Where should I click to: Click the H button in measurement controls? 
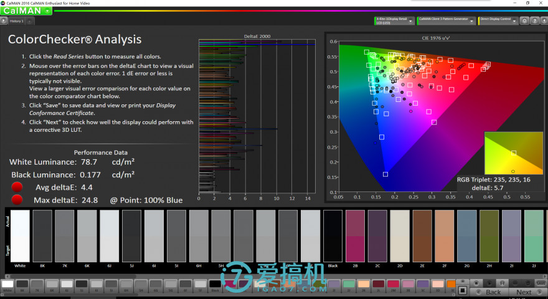[x=502, y=283]
